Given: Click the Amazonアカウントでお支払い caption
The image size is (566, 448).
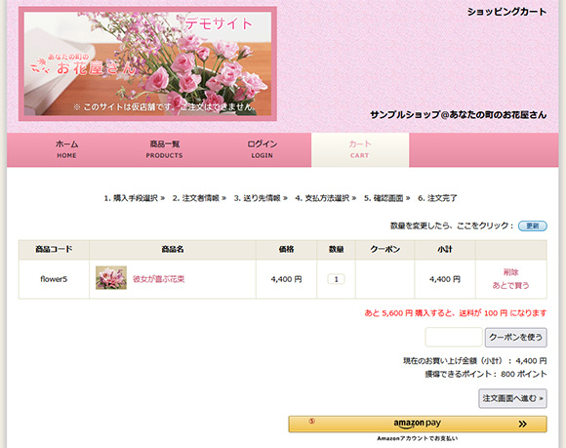Looking at the screenshot, I should [x=418, y=438].
